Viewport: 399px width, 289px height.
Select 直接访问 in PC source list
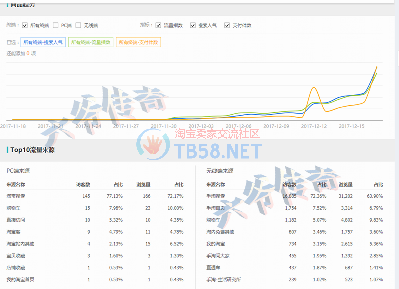coord(16,220)
